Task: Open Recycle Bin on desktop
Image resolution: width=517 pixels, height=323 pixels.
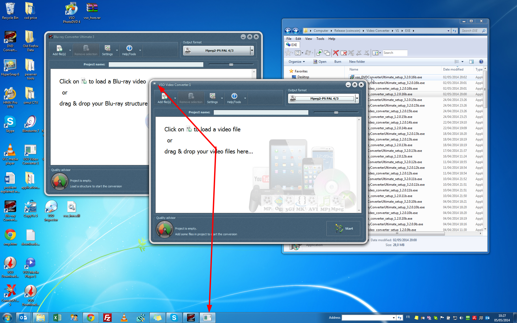Action: click(x=10, y=11)
